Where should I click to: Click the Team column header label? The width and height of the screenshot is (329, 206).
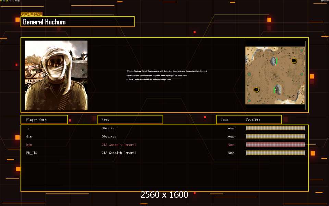224,119
